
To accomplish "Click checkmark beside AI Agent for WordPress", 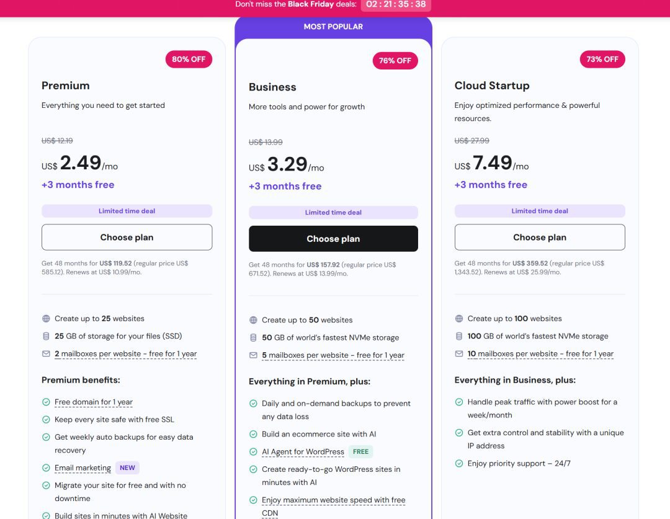I will 253,452.
